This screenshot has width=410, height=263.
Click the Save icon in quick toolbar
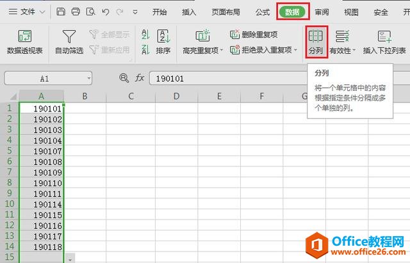[x=61, y=12]
